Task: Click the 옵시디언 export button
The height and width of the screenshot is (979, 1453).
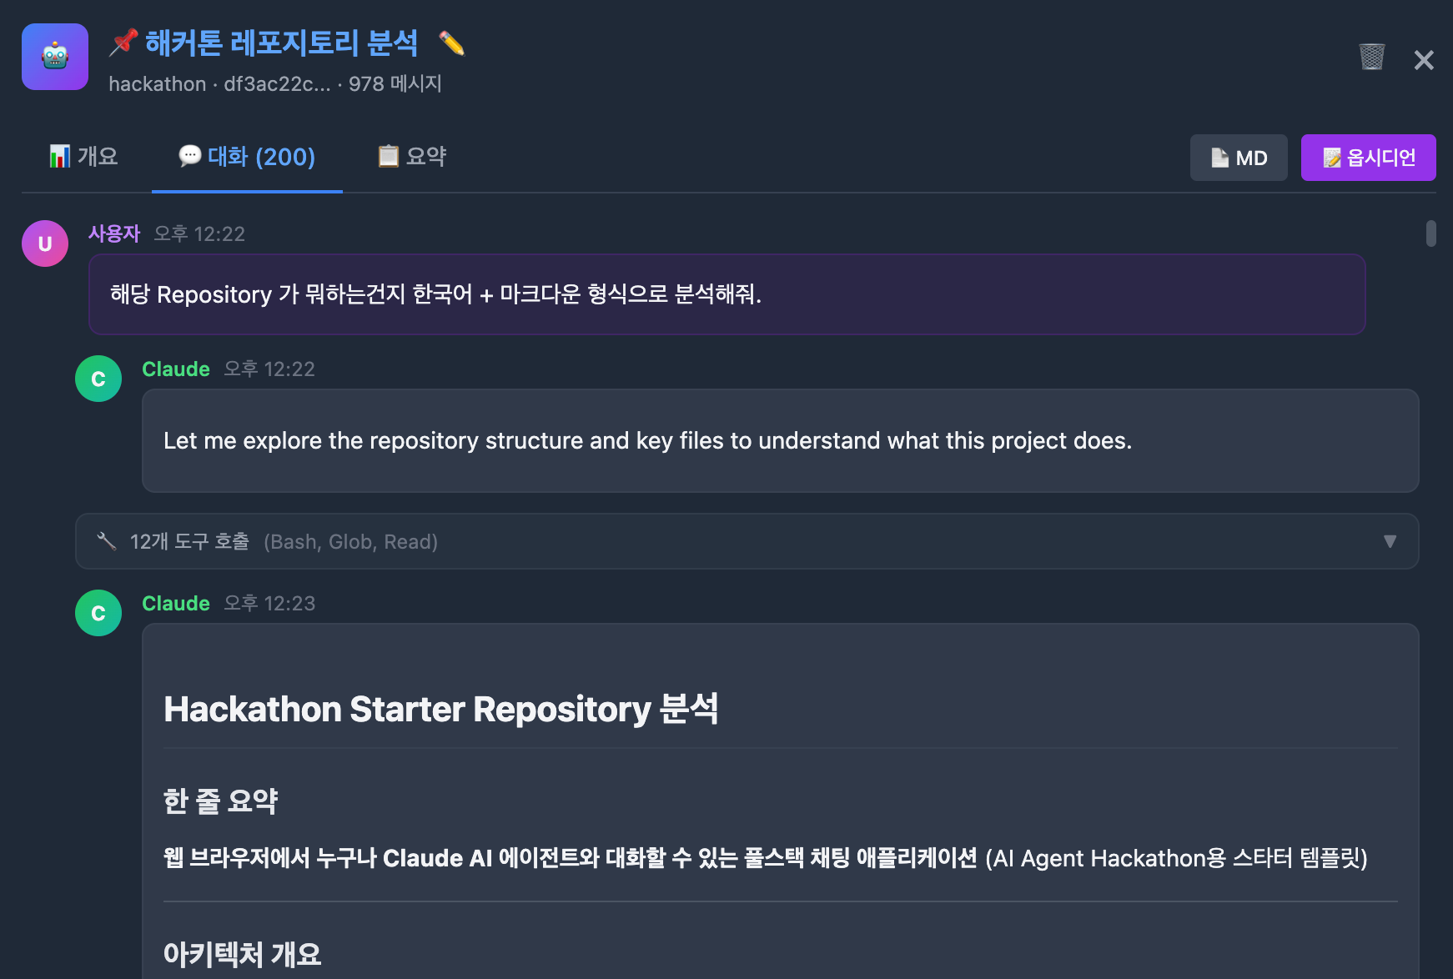Action: [x=1368, y=158]
